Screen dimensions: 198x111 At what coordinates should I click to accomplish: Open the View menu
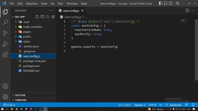click(44, 3)
